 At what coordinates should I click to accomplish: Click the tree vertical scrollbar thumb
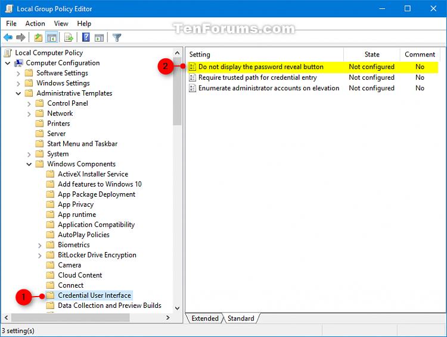click(x=178, y=92)
